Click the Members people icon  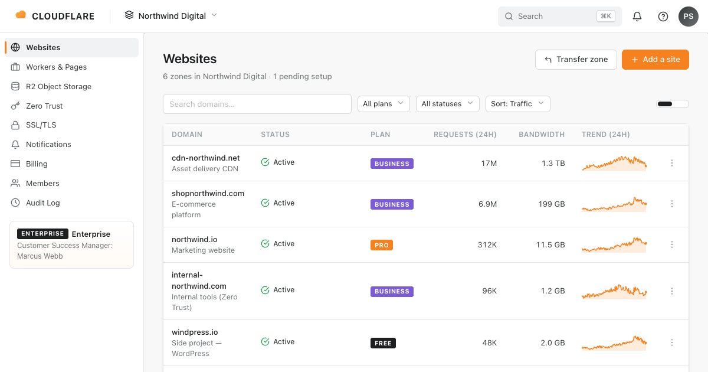pyautogui.click(x=15, y=183)
